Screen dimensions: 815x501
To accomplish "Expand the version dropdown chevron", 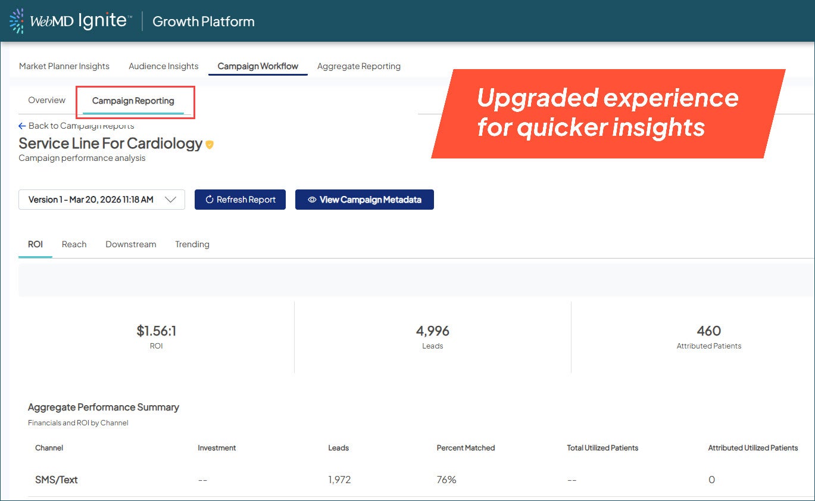I will coord(170,200).
